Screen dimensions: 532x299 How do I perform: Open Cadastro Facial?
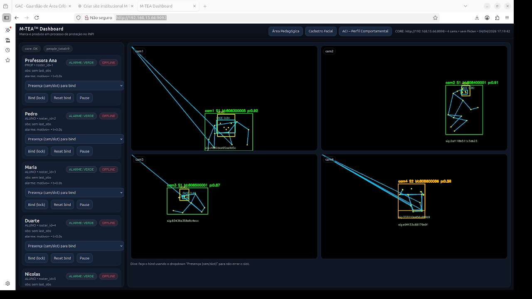321,31
